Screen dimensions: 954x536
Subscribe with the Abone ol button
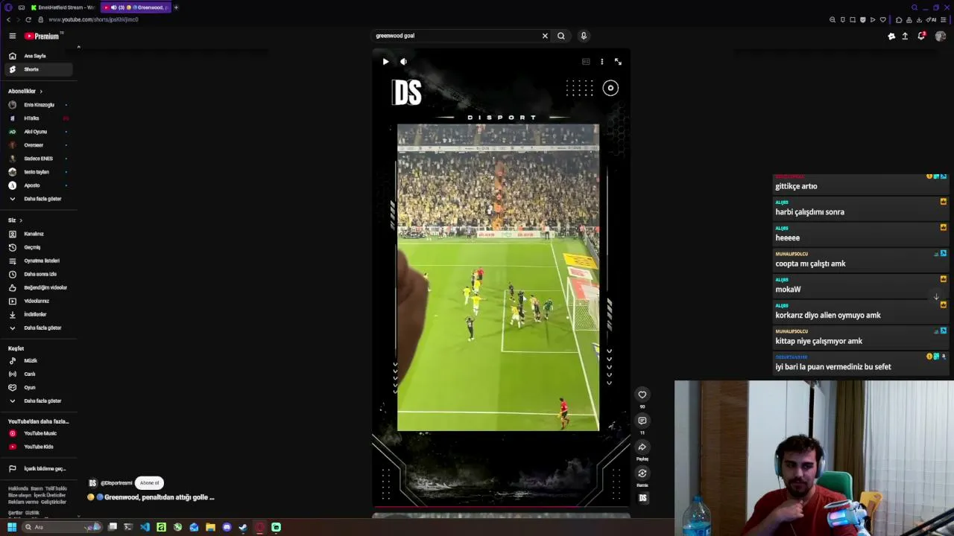pos(149,482)
